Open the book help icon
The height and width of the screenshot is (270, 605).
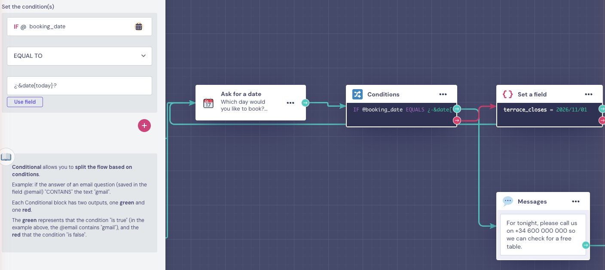(6, 157)
